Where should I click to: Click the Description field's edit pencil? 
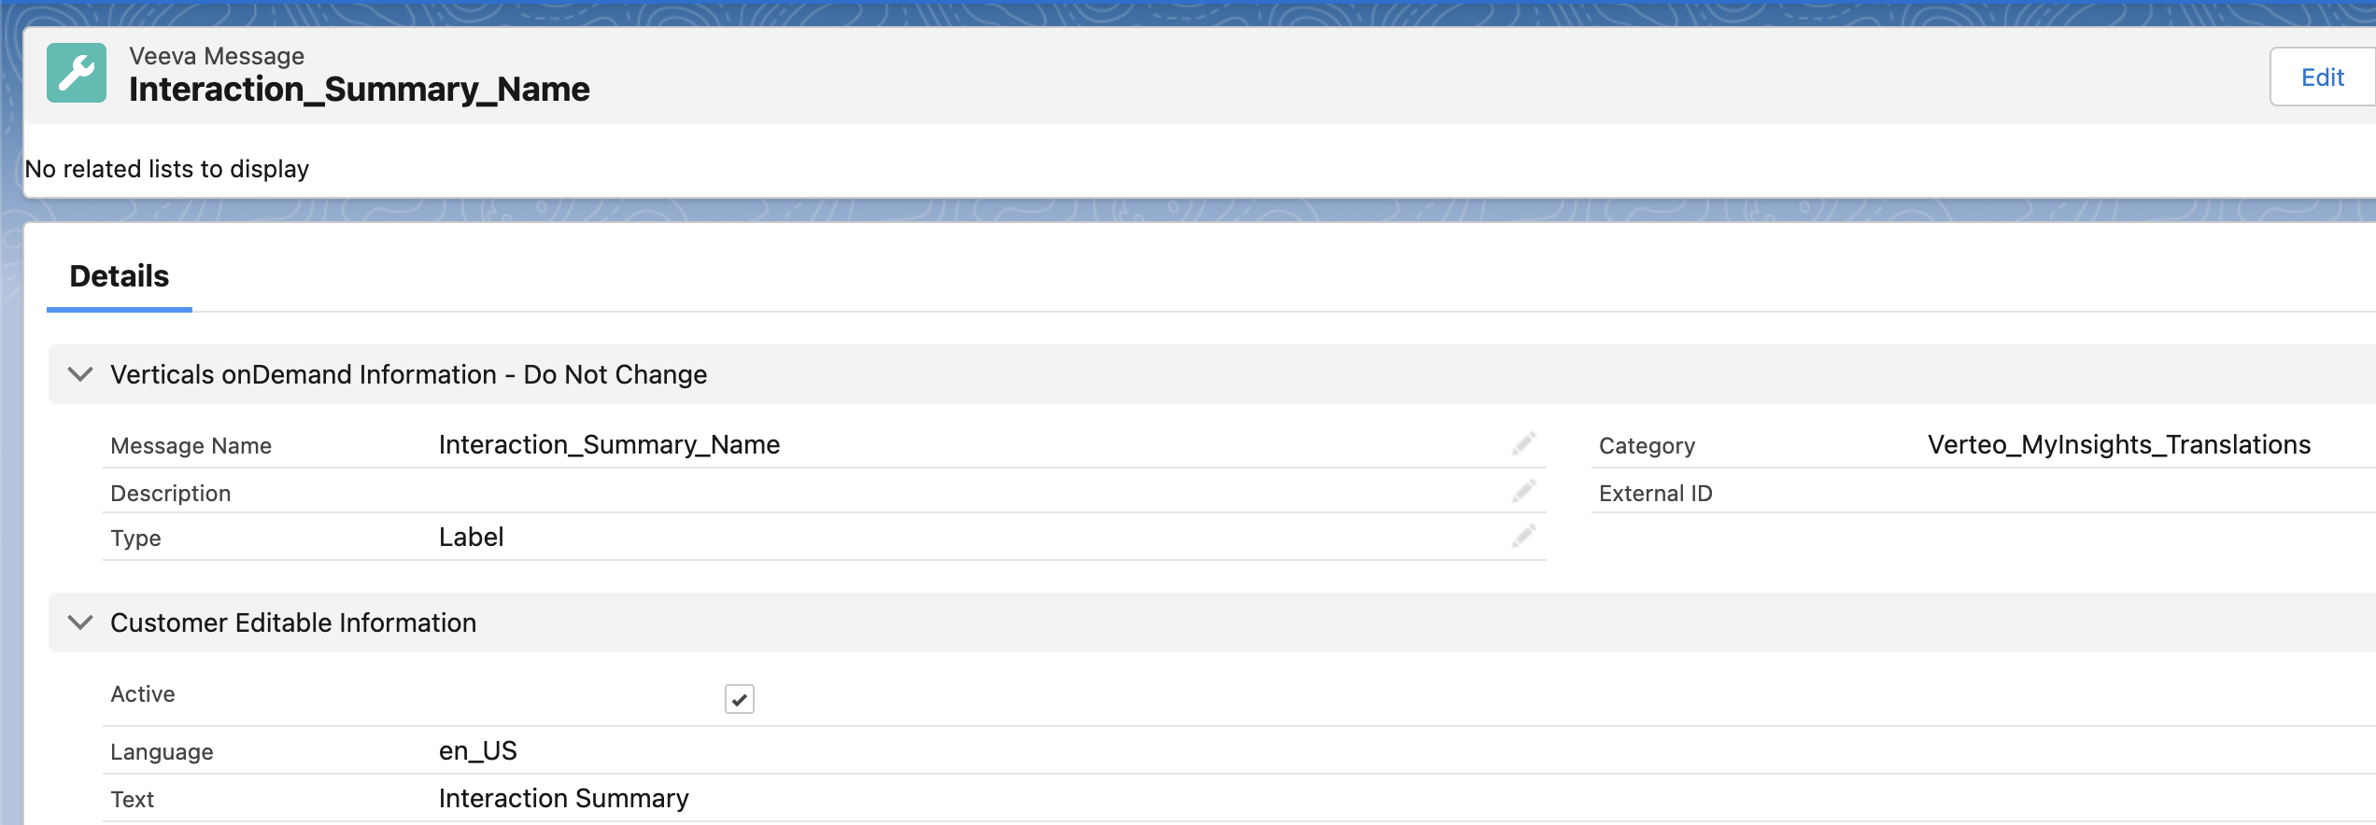pos(1523,492)
